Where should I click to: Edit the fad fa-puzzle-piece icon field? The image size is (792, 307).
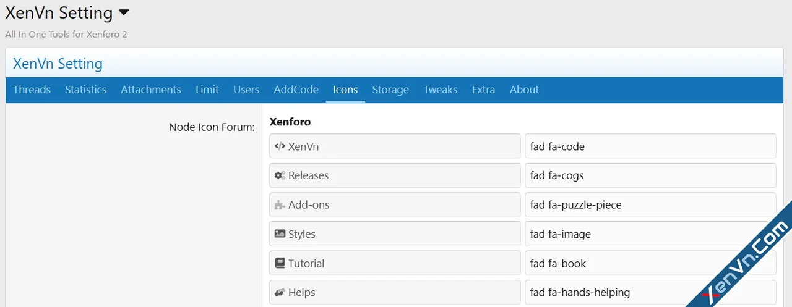[x=650, y=205]
